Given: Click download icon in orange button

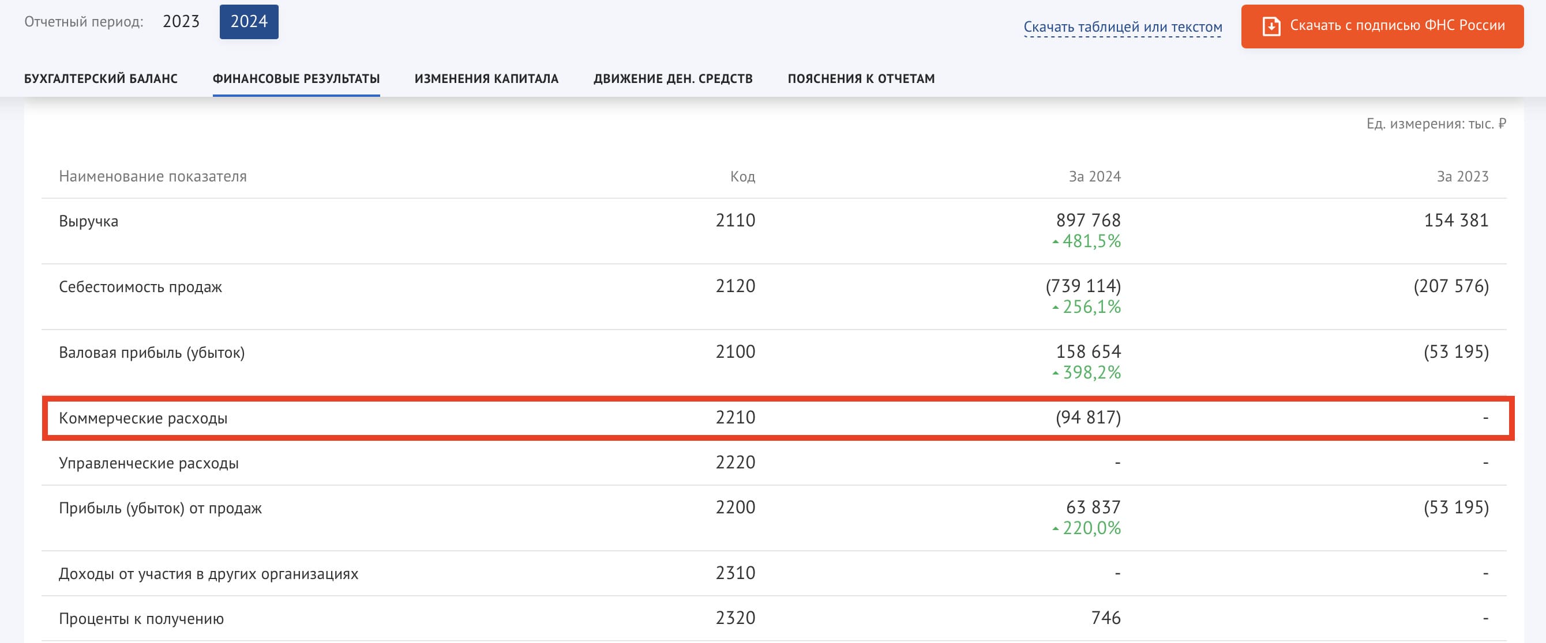Looking at the screenshot, I should point(1271,27).
